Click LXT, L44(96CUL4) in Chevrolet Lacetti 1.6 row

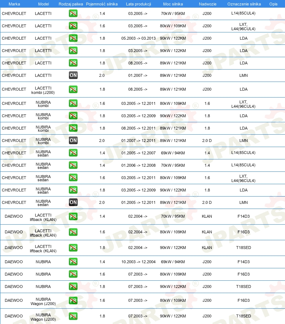tap(243, 27)
